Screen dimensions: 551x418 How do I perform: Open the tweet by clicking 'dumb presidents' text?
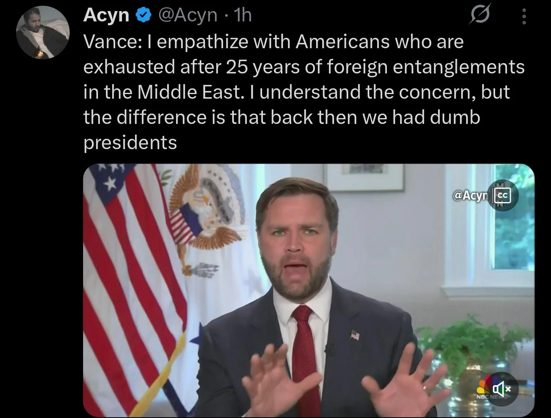[130, 142]
